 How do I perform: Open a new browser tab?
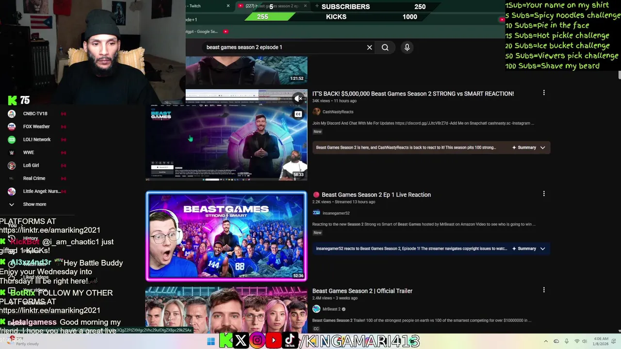[x=317, y=6]
